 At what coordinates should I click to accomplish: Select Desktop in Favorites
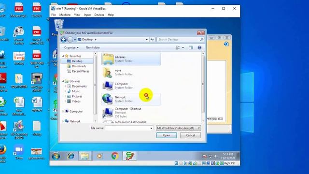pos(77,61)
